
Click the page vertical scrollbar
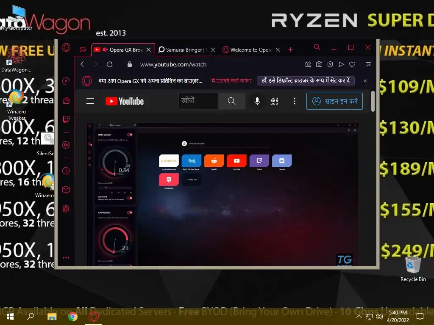point(373,101)
